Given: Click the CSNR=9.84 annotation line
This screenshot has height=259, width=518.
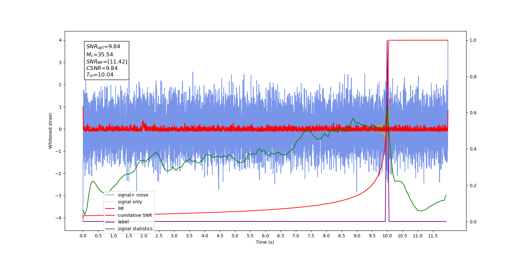Looking at the screenshot, I should click(x=102, y=68).
